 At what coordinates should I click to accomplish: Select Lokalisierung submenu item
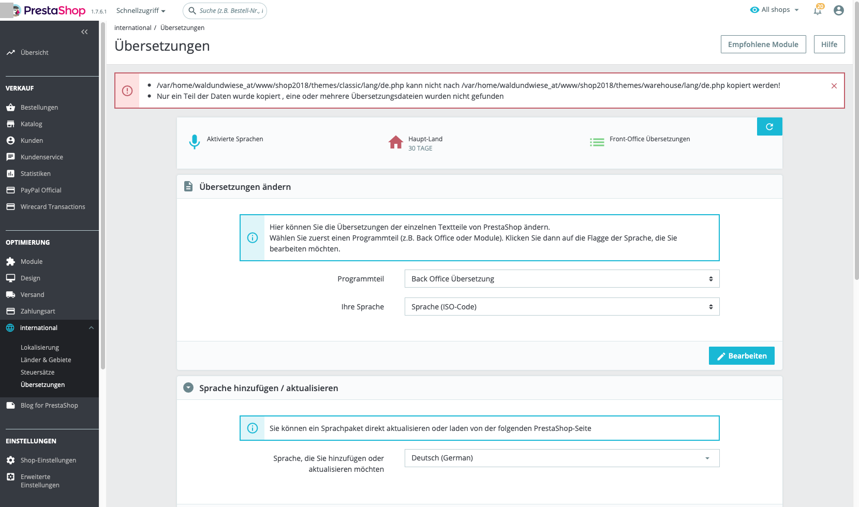click(x=40, y=348)
